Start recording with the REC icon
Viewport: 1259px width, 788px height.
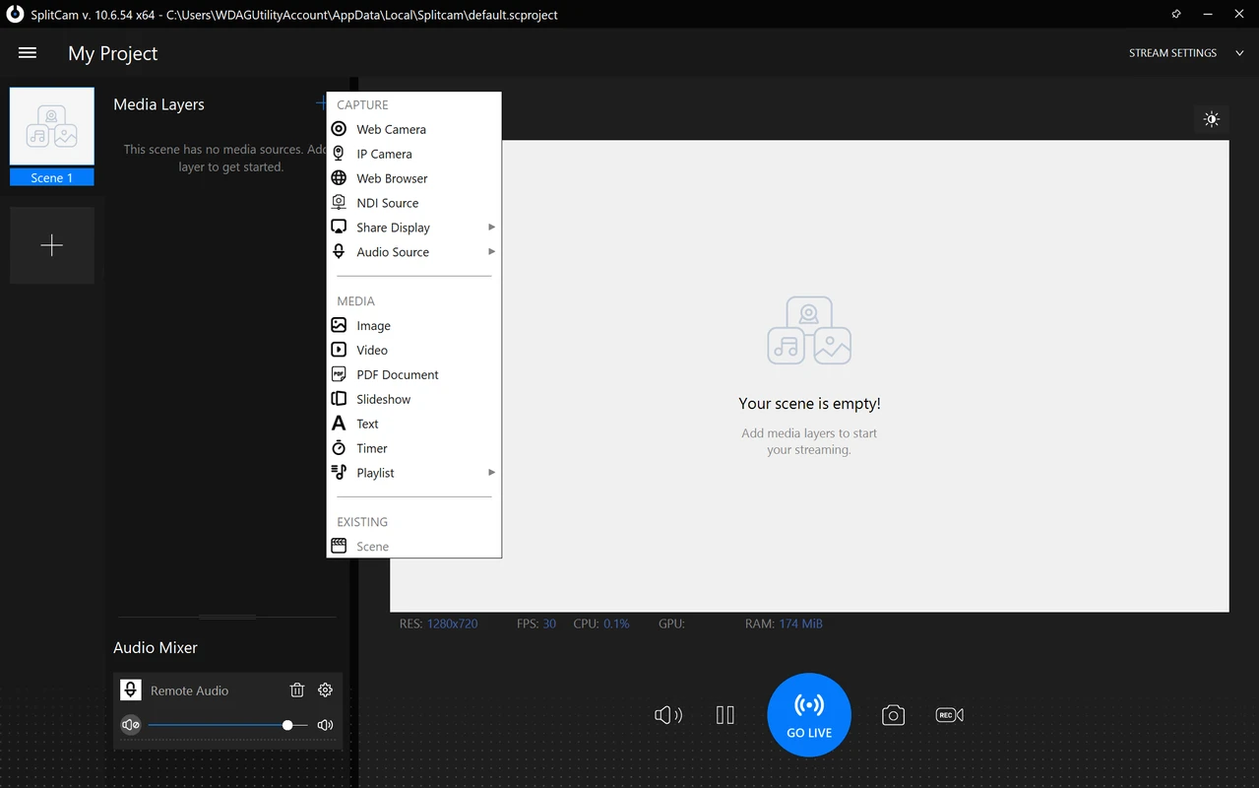pos(949,715)
